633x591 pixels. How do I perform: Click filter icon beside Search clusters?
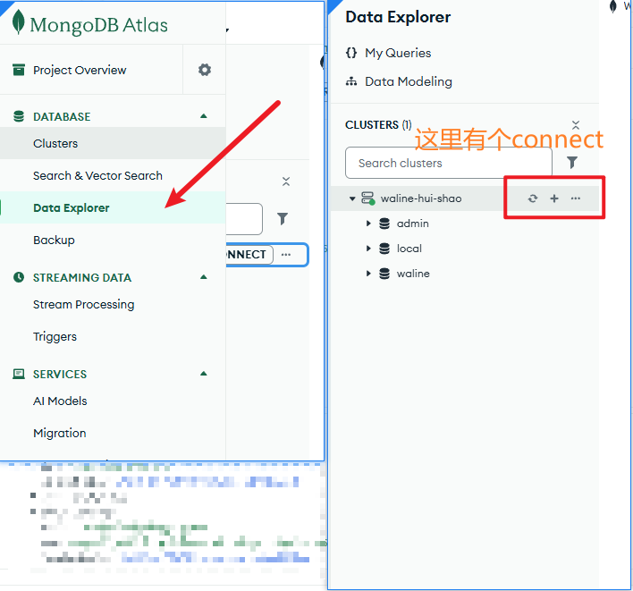(572, 163)
